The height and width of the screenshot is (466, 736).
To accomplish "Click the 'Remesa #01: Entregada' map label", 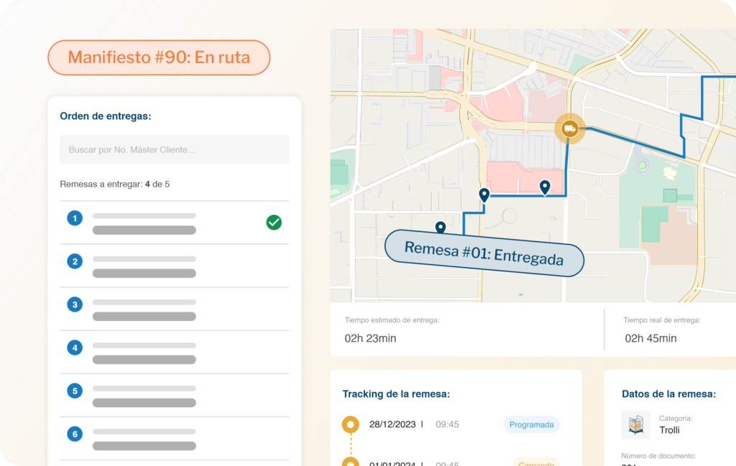I will (484, 253).
